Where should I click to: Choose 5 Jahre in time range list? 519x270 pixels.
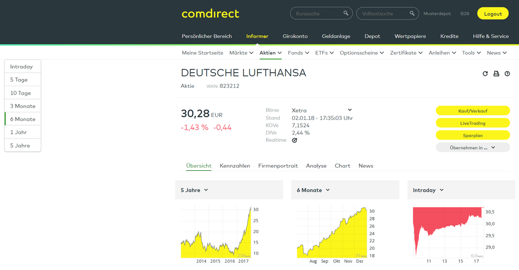22,145
